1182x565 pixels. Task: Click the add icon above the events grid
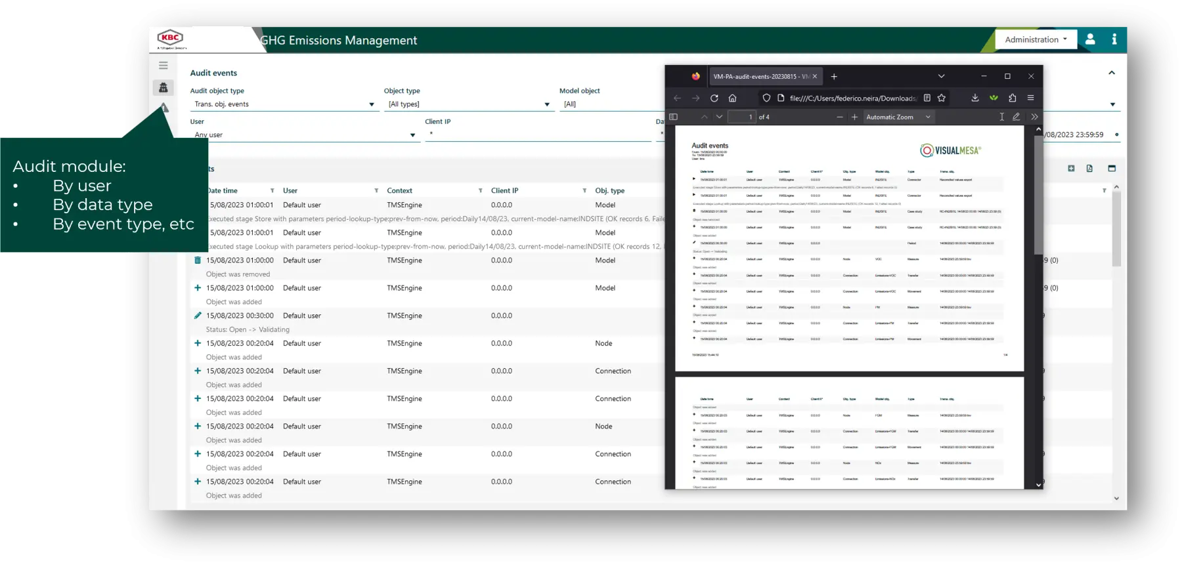pyautogui.click(x=1071, y=169)
